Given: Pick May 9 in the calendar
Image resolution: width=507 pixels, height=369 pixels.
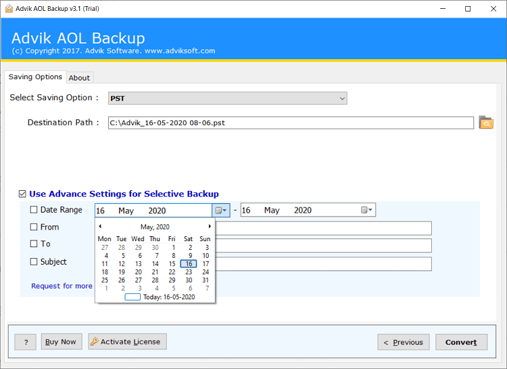Looking at the screenshot, I should point(190,256).
